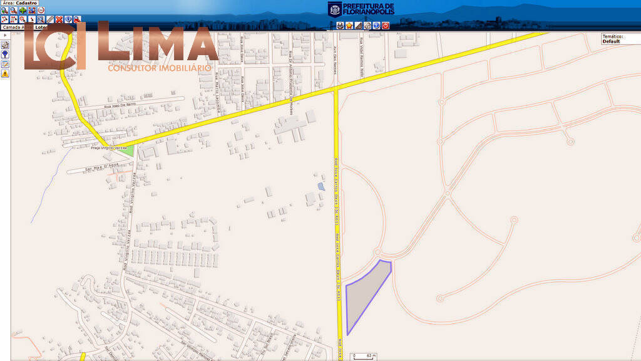Image resolution: width=641 pixels, height=361 pixels.
Task: Click the printer icon to print map
Action: pos(340,26)
